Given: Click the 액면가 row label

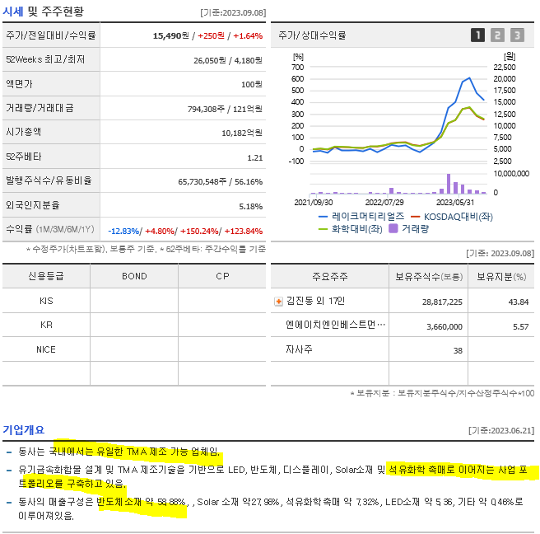Looking at the screenshot, I should 19,84.
